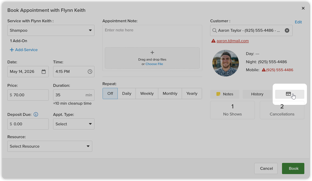Viewport: 312px width, 181px height.
Task: Open the credit card tab
Action: (x=290, y=94)
